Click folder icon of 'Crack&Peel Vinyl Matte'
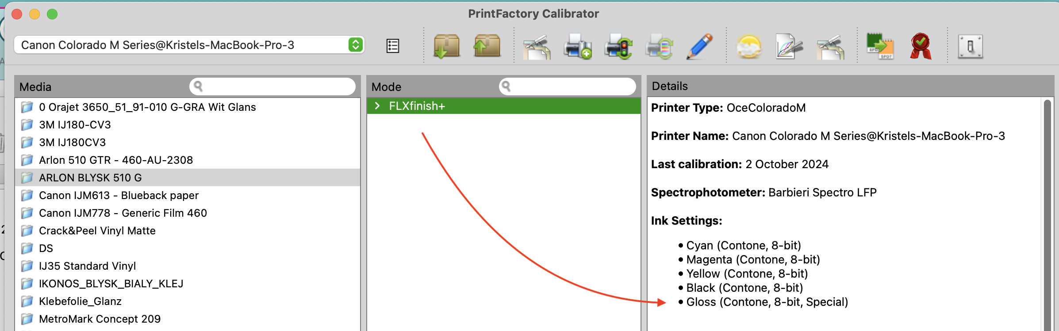 point(27,230)
